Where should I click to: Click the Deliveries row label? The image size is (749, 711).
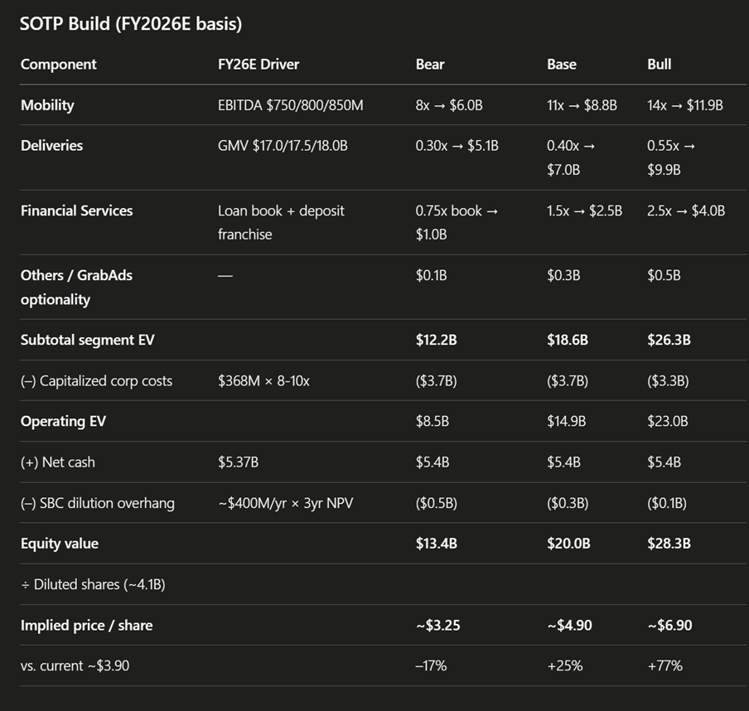pos(51,146)
